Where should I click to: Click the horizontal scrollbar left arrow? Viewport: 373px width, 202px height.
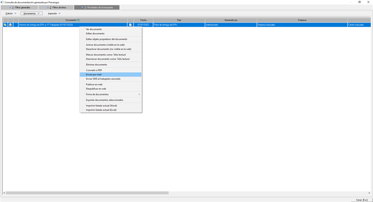click(x=4, y=193)
